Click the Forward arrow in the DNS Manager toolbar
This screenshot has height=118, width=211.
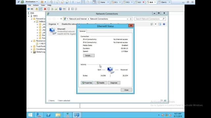(32, 9)
